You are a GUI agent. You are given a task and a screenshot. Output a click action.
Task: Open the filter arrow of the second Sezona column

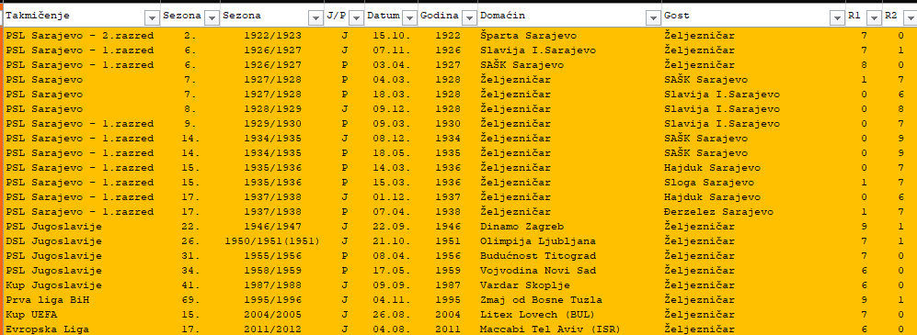pyautogui.click(x=316, y=18)
